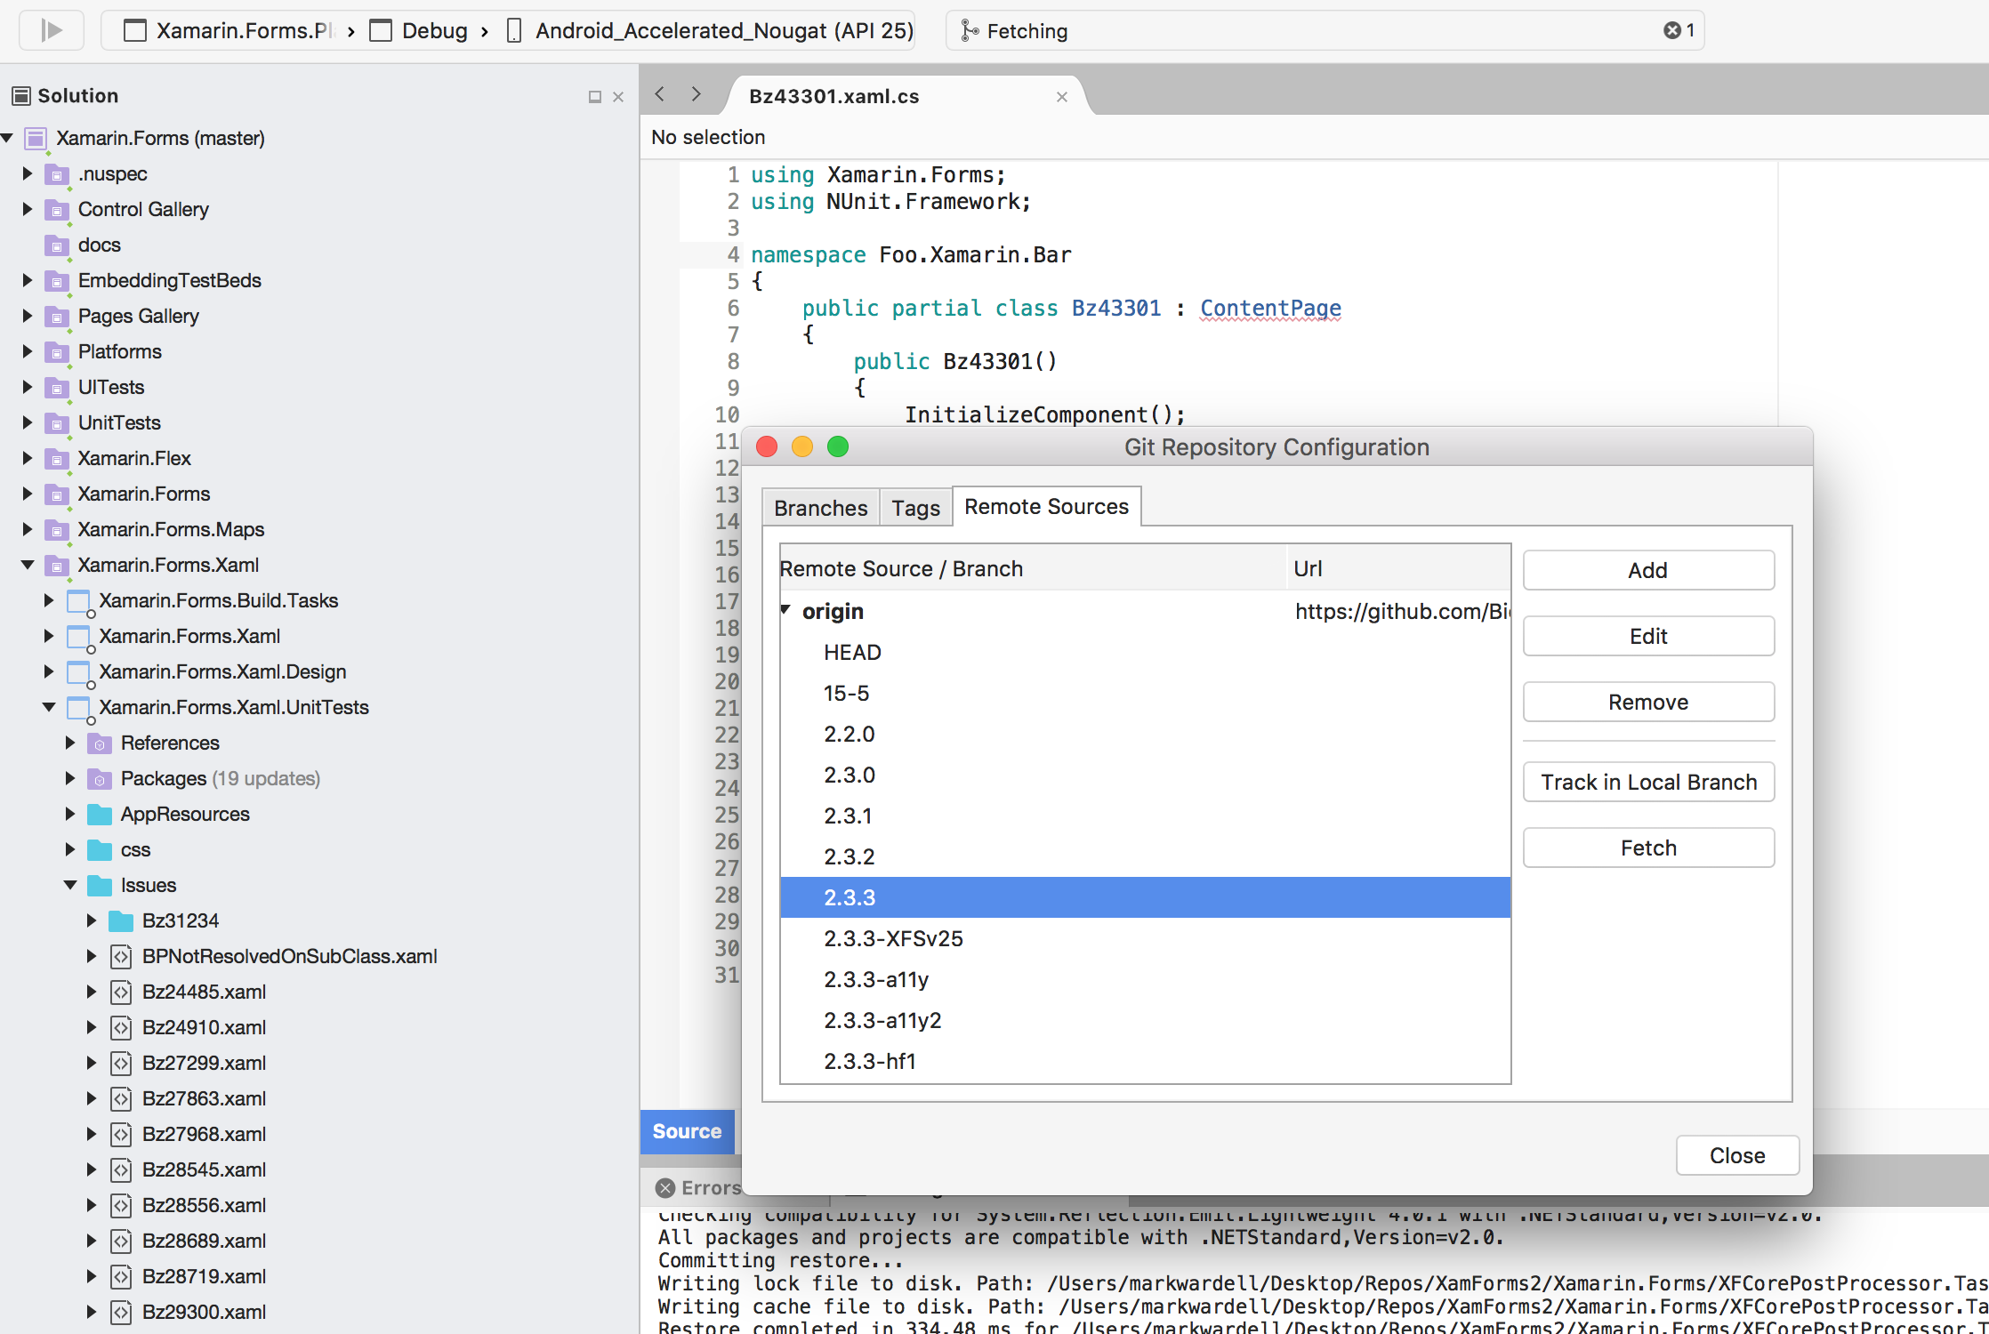
Task: Open the Android_Accelerated_Nougat device dropdown
Action: click(710, 31)
